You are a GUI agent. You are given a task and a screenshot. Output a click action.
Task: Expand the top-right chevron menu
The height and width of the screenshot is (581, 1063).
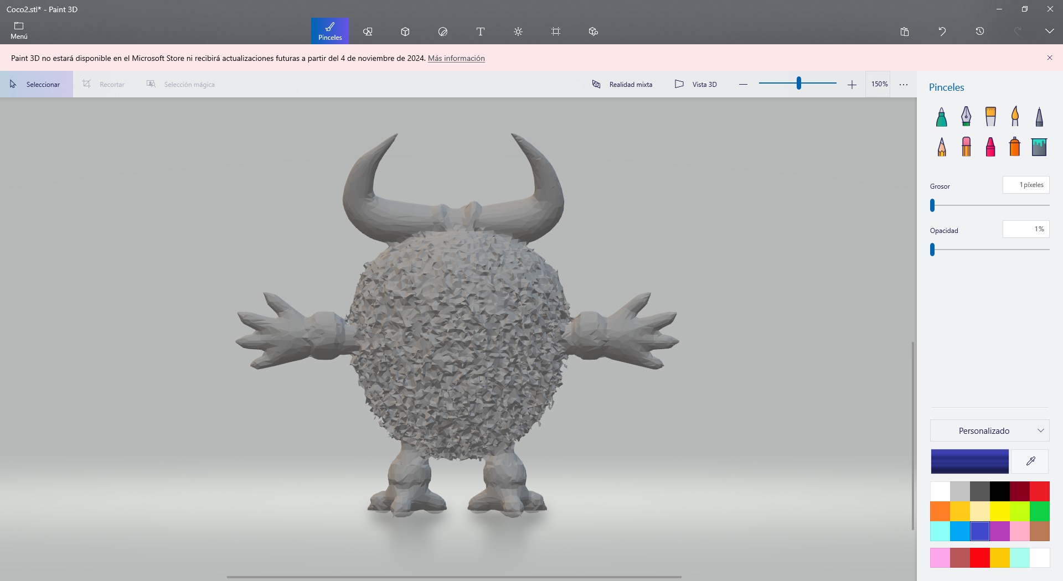click(x=1050, y=32)
